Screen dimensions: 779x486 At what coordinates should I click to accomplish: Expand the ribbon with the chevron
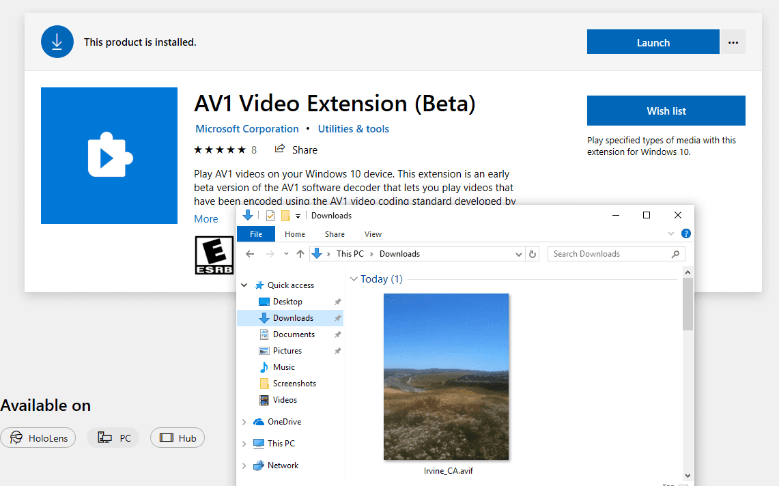(670, 233)
